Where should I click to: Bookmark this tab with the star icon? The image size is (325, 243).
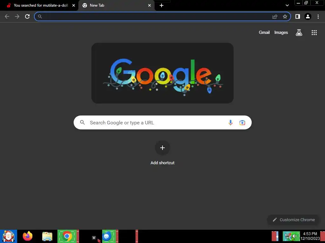pos(285,16)
